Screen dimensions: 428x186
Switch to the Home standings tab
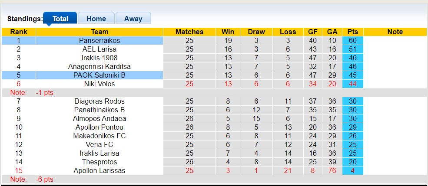coord(96,19)
